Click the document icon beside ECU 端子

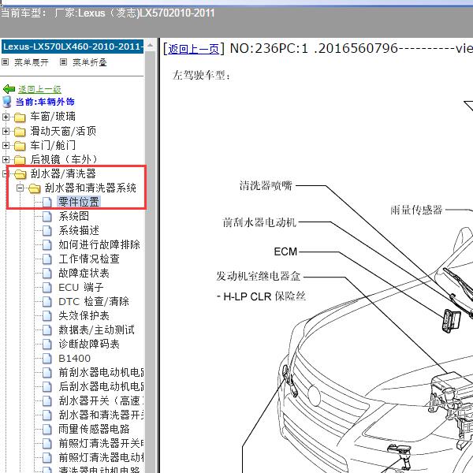click(47, 288)
